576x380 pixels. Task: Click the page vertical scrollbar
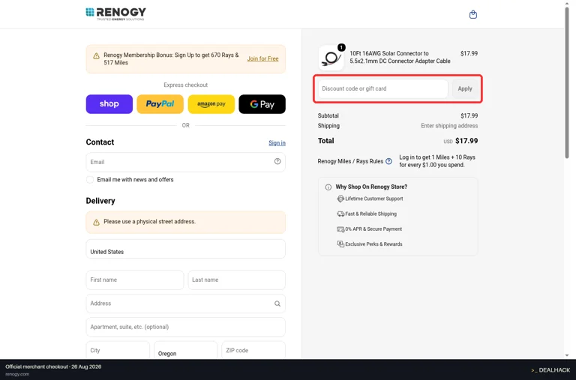[567, 82]
